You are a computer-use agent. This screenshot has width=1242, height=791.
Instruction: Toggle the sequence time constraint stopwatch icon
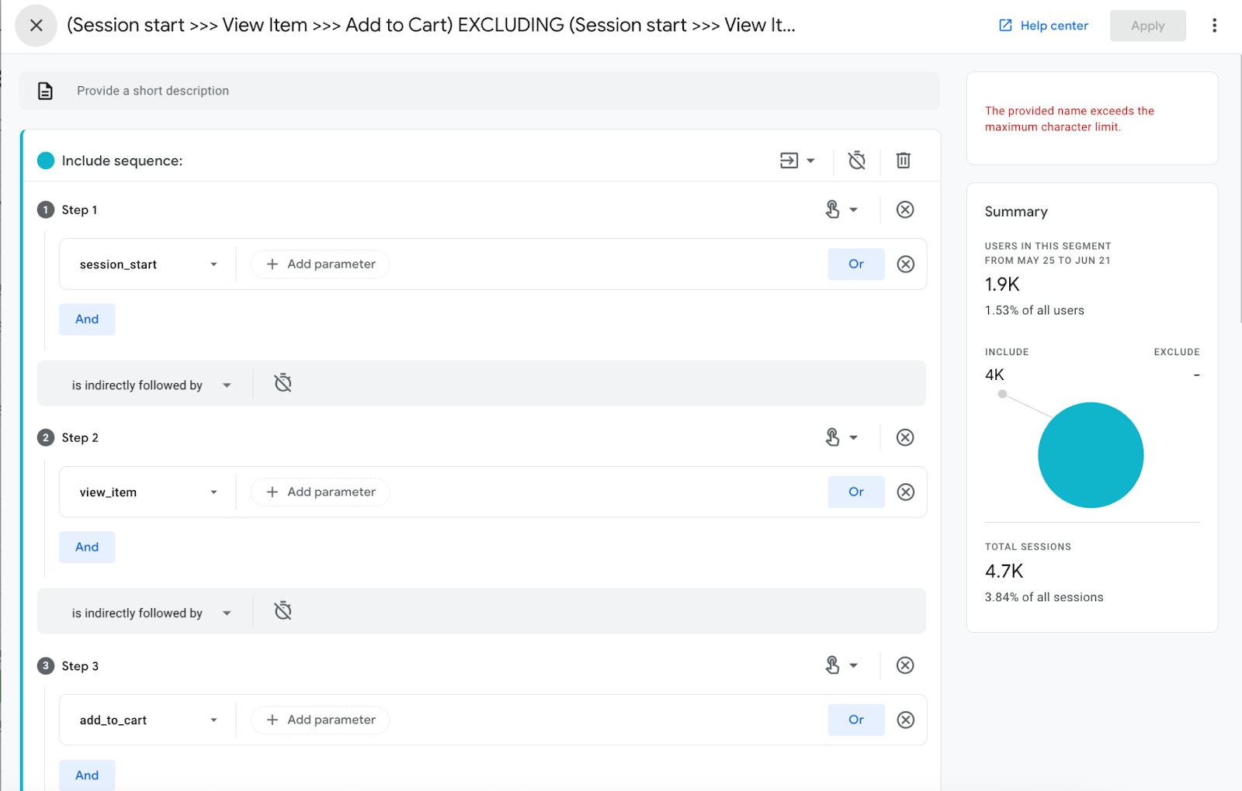click(x=856, y=161)
